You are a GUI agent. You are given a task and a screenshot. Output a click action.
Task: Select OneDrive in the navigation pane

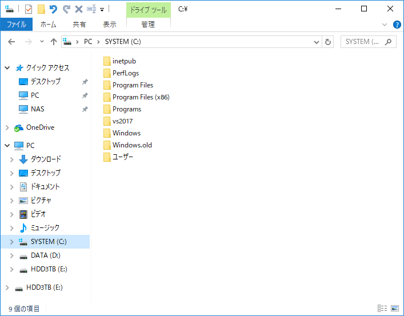(40, 127)
